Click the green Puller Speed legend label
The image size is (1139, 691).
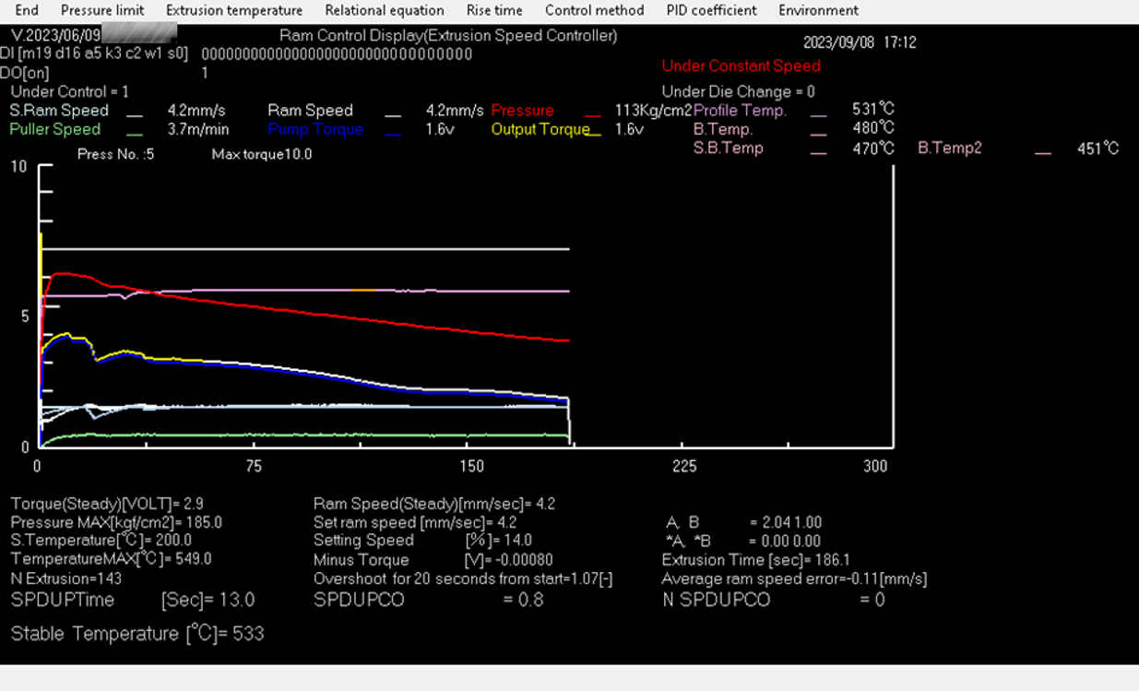[54, 130]
